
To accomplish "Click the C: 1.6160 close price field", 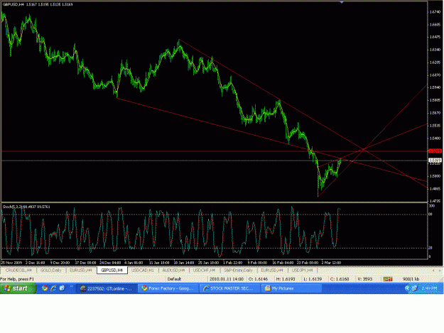I will point(340,279).
